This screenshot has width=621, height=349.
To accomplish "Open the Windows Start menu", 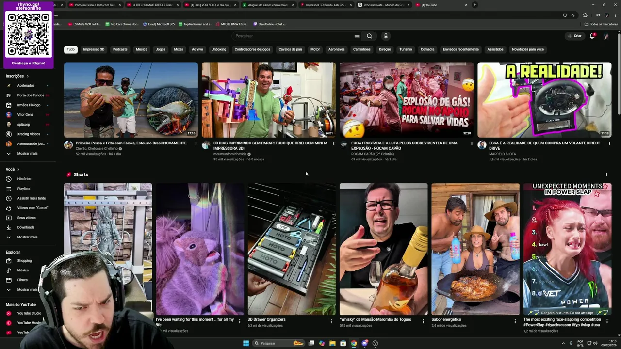I will [x=246, y=343].
